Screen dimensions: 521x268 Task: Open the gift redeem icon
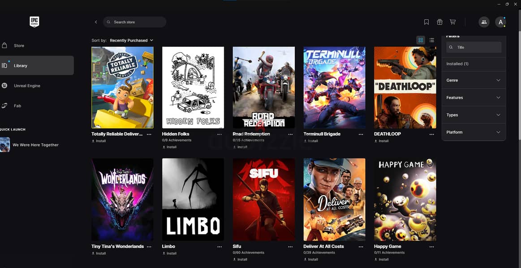tap(439, 22)
